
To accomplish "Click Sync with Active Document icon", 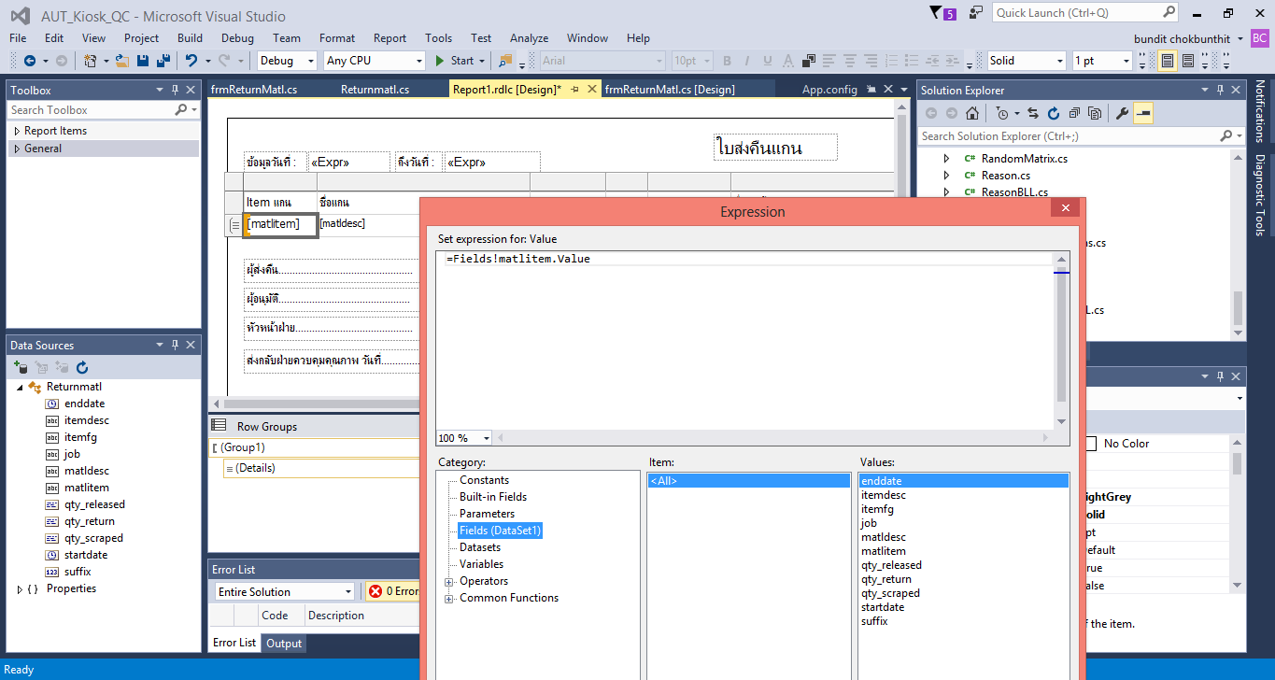I will pyautogui.click(x=1033, y=113).
